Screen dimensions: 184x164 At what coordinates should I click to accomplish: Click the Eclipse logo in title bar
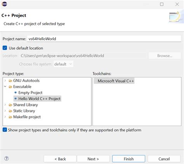click(4, 4)
